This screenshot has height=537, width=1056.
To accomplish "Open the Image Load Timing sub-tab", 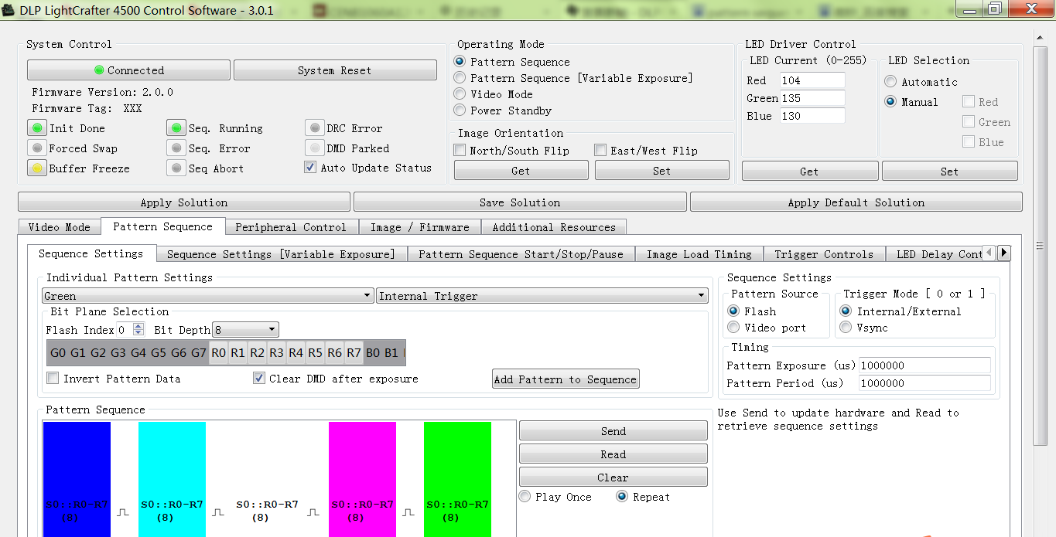I will point(699,254).
